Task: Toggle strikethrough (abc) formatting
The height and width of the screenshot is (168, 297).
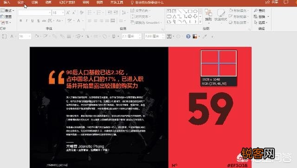Action: pyautogui.click(x=44, y=21)
